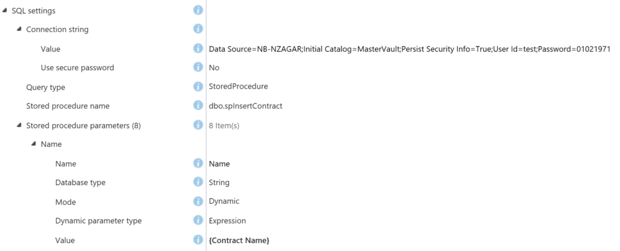This screenshot has height=251, width=620.
Task: Collapse the SQL settings section
Action: [4, 10]
